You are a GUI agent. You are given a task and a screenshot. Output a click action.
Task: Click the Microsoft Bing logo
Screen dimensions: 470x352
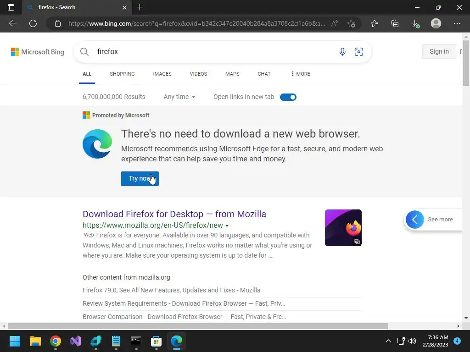(38, 52)
